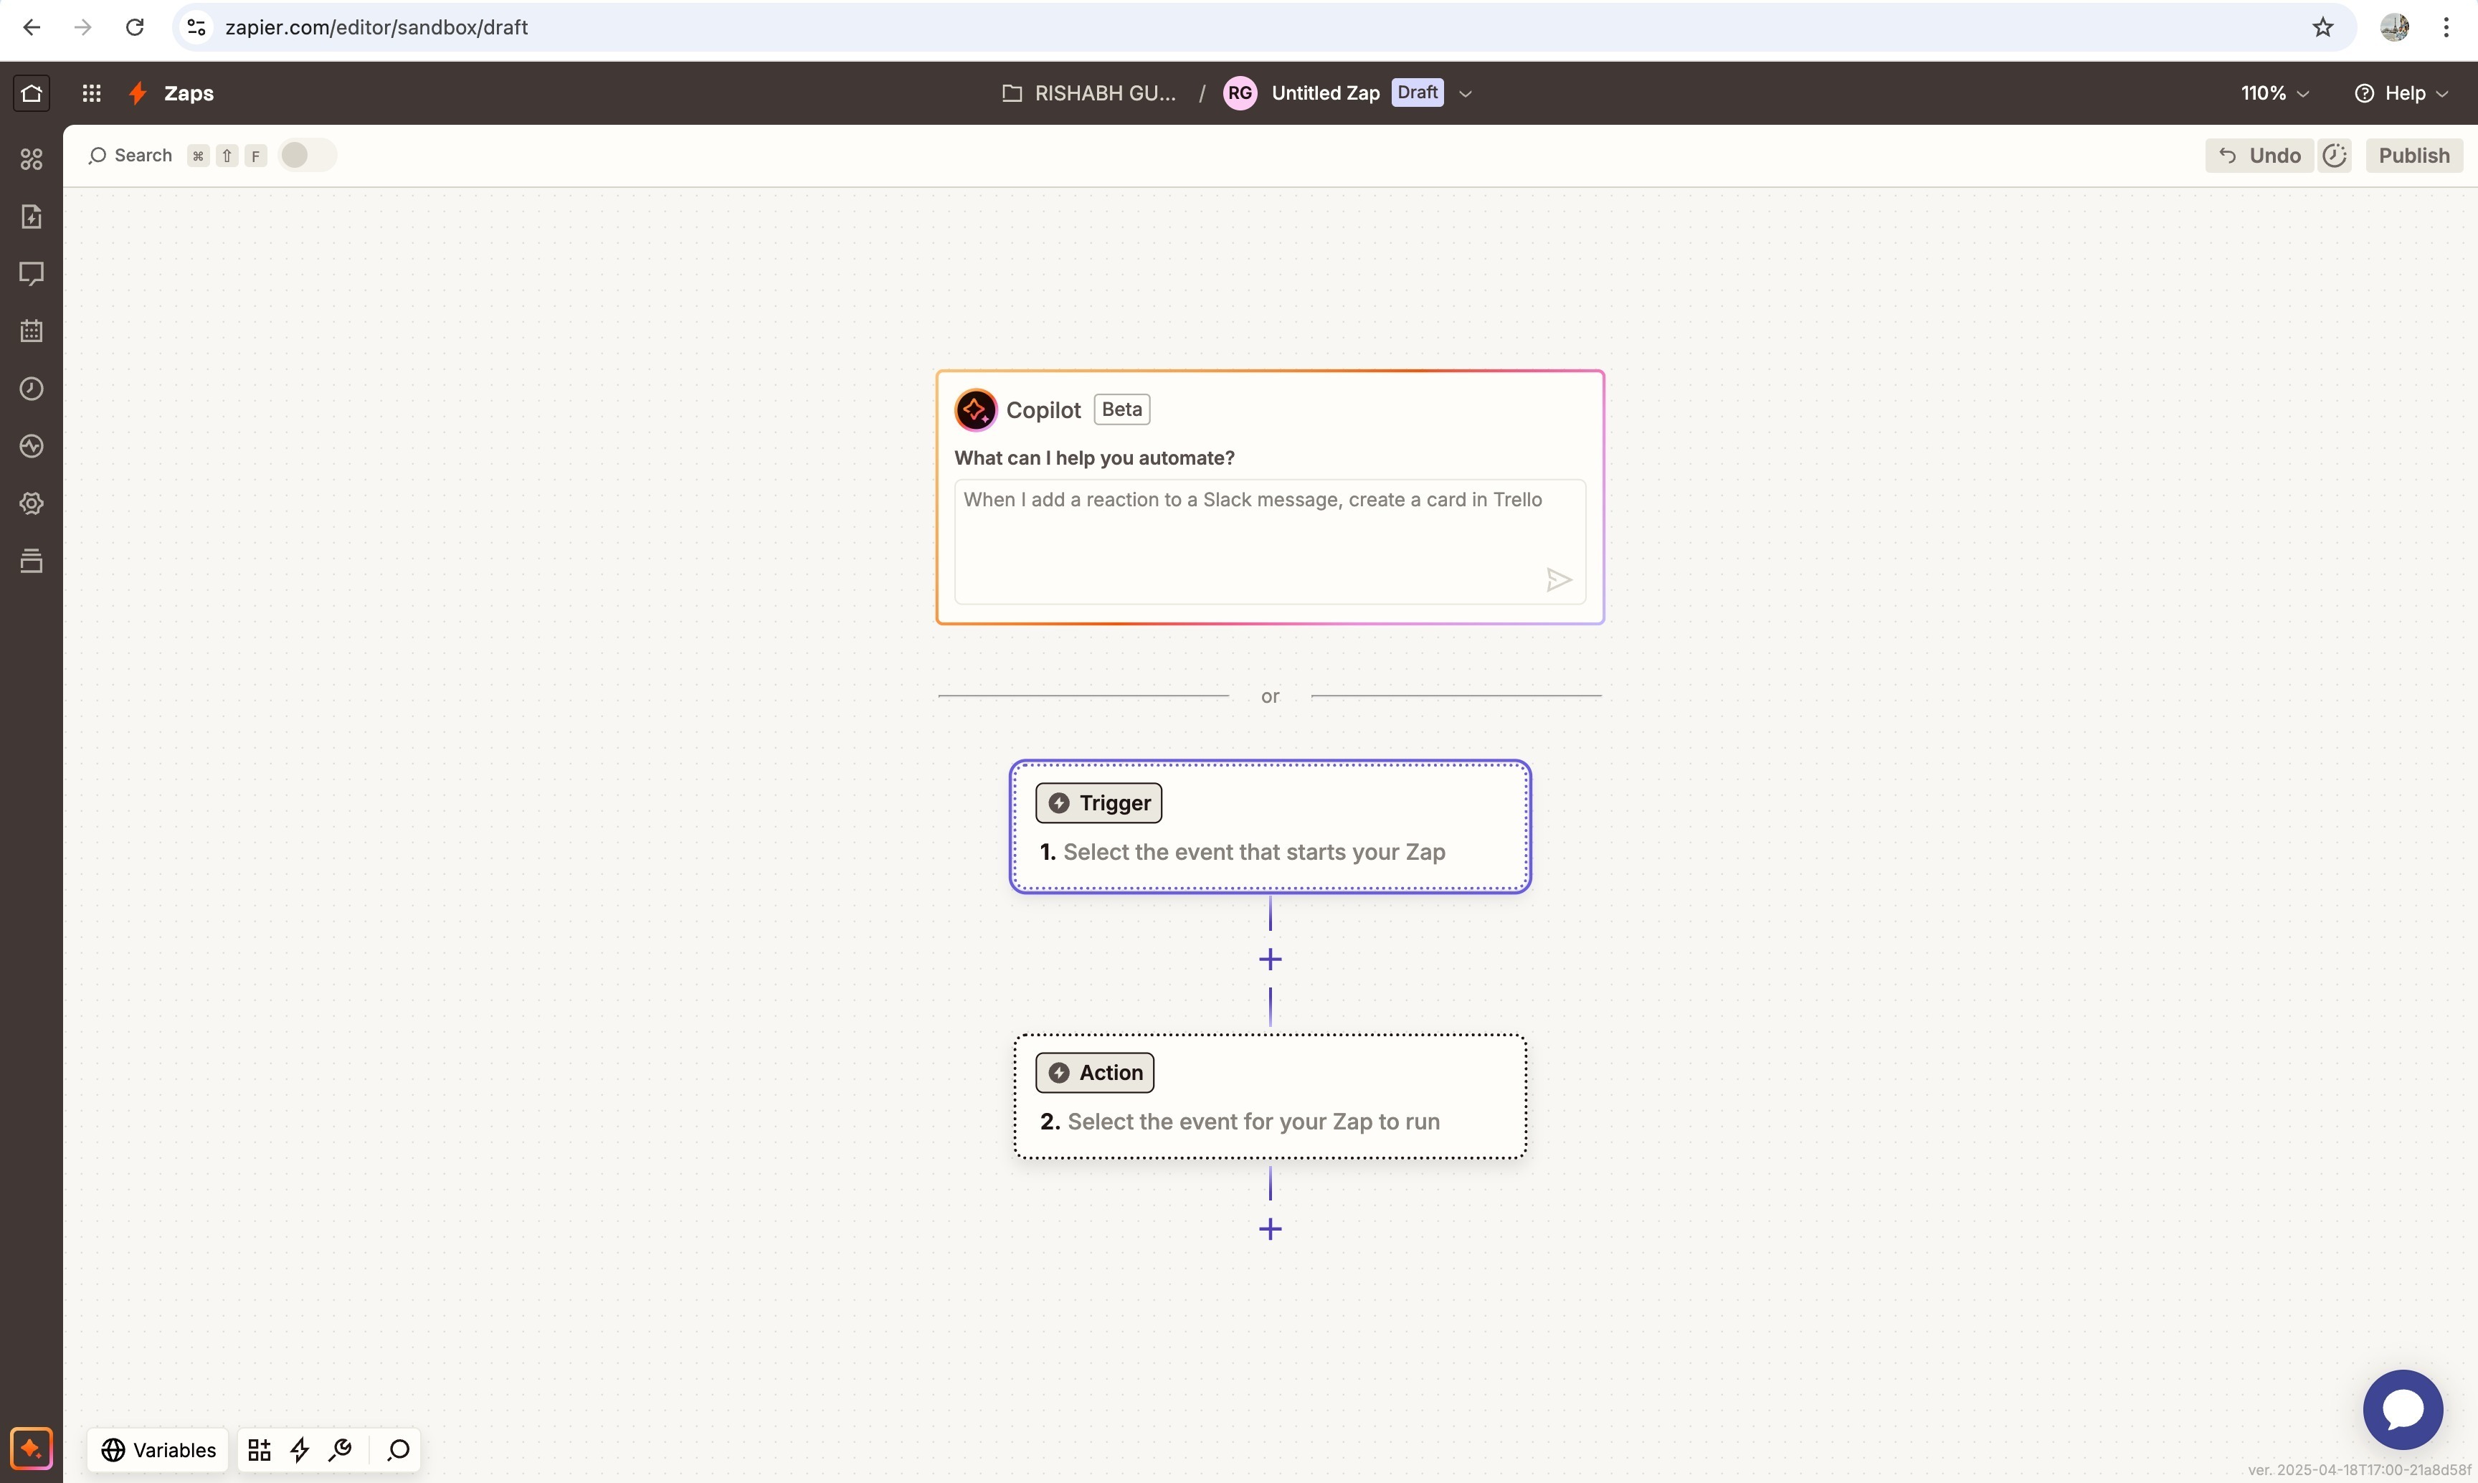Click the Zapier home icon

31,93
